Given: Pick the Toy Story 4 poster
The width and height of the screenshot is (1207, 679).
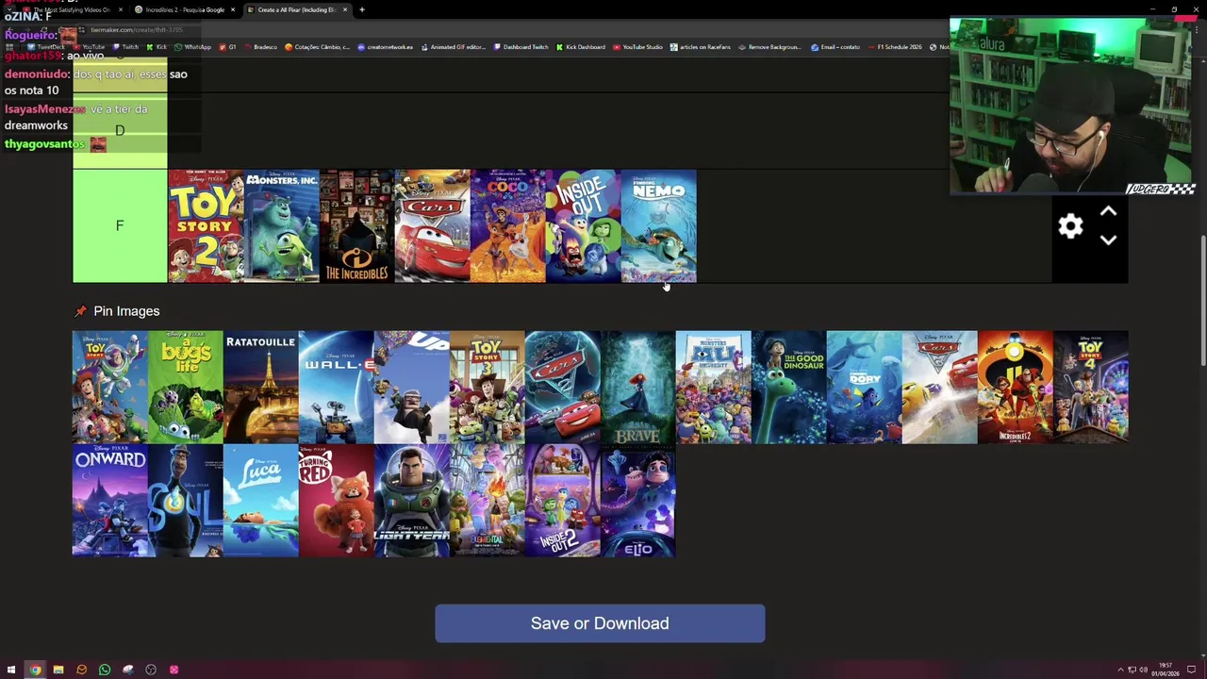Looking at the screenshot, I should point(1091,387).
